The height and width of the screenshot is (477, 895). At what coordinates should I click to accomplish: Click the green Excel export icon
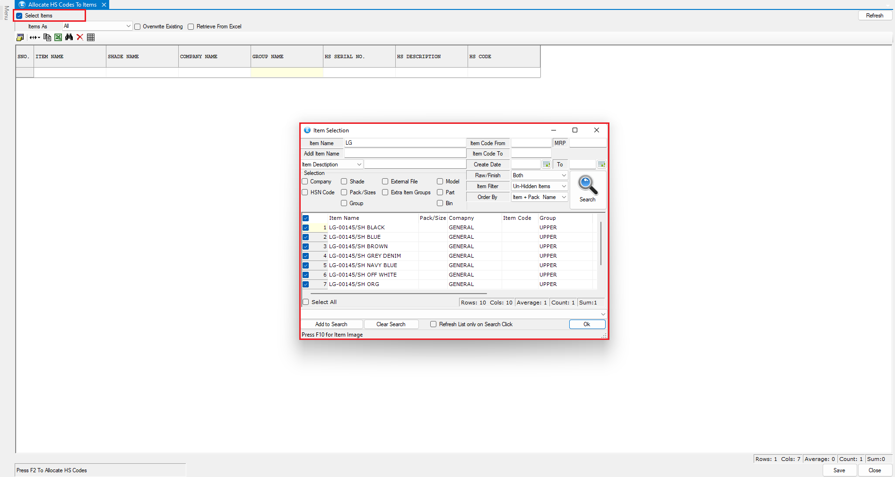point(58,37)
